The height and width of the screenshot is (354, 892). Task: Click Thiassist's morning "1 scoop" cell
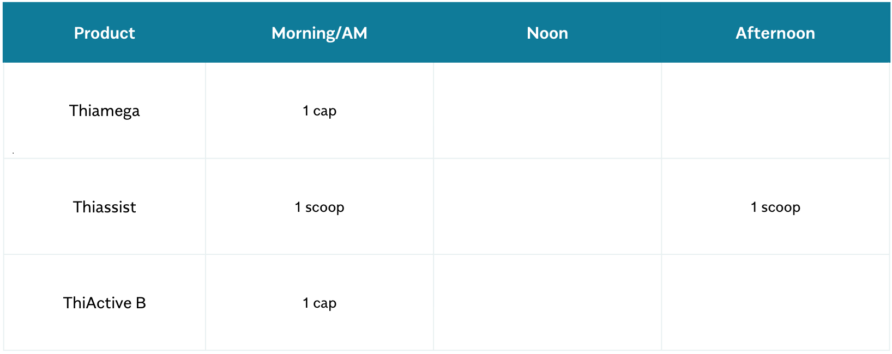coord(319,207)
